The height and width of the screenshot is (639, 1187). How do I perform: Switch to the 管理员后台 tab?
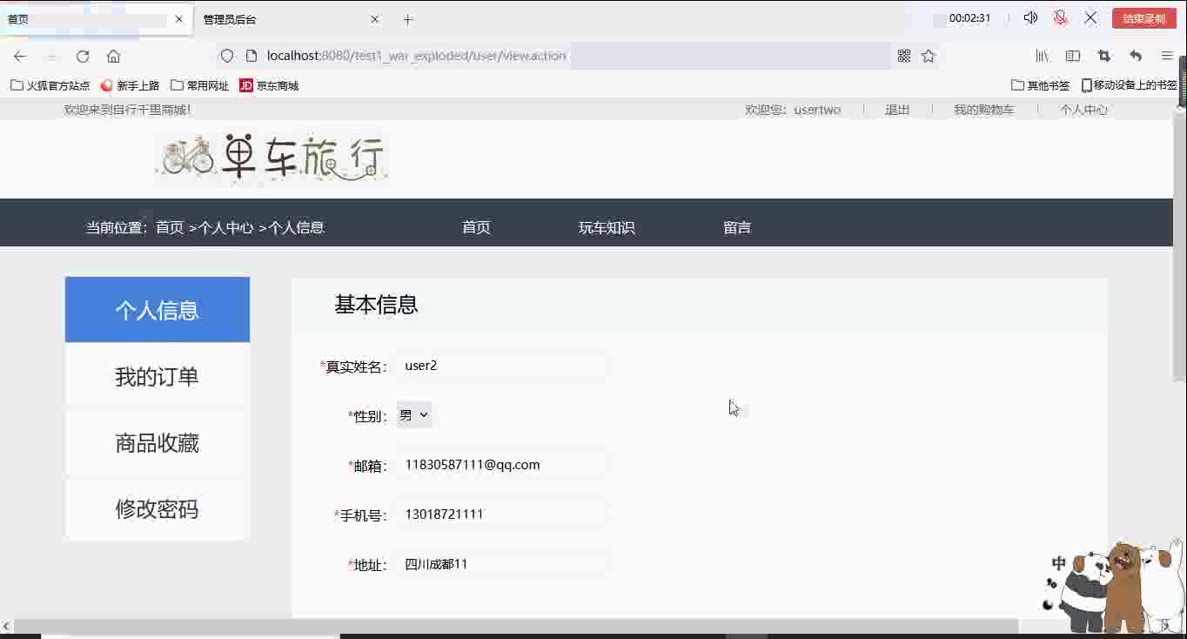pyautogui.click(x=292, y=19)
